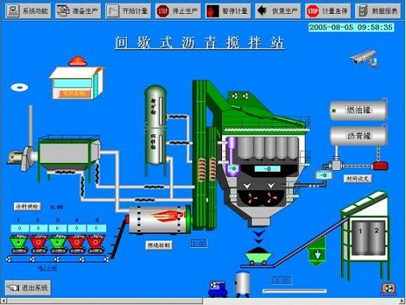
Task: Click the red alarm beacon above the control house
Action: pyautogui.click(x=77, y=61)
